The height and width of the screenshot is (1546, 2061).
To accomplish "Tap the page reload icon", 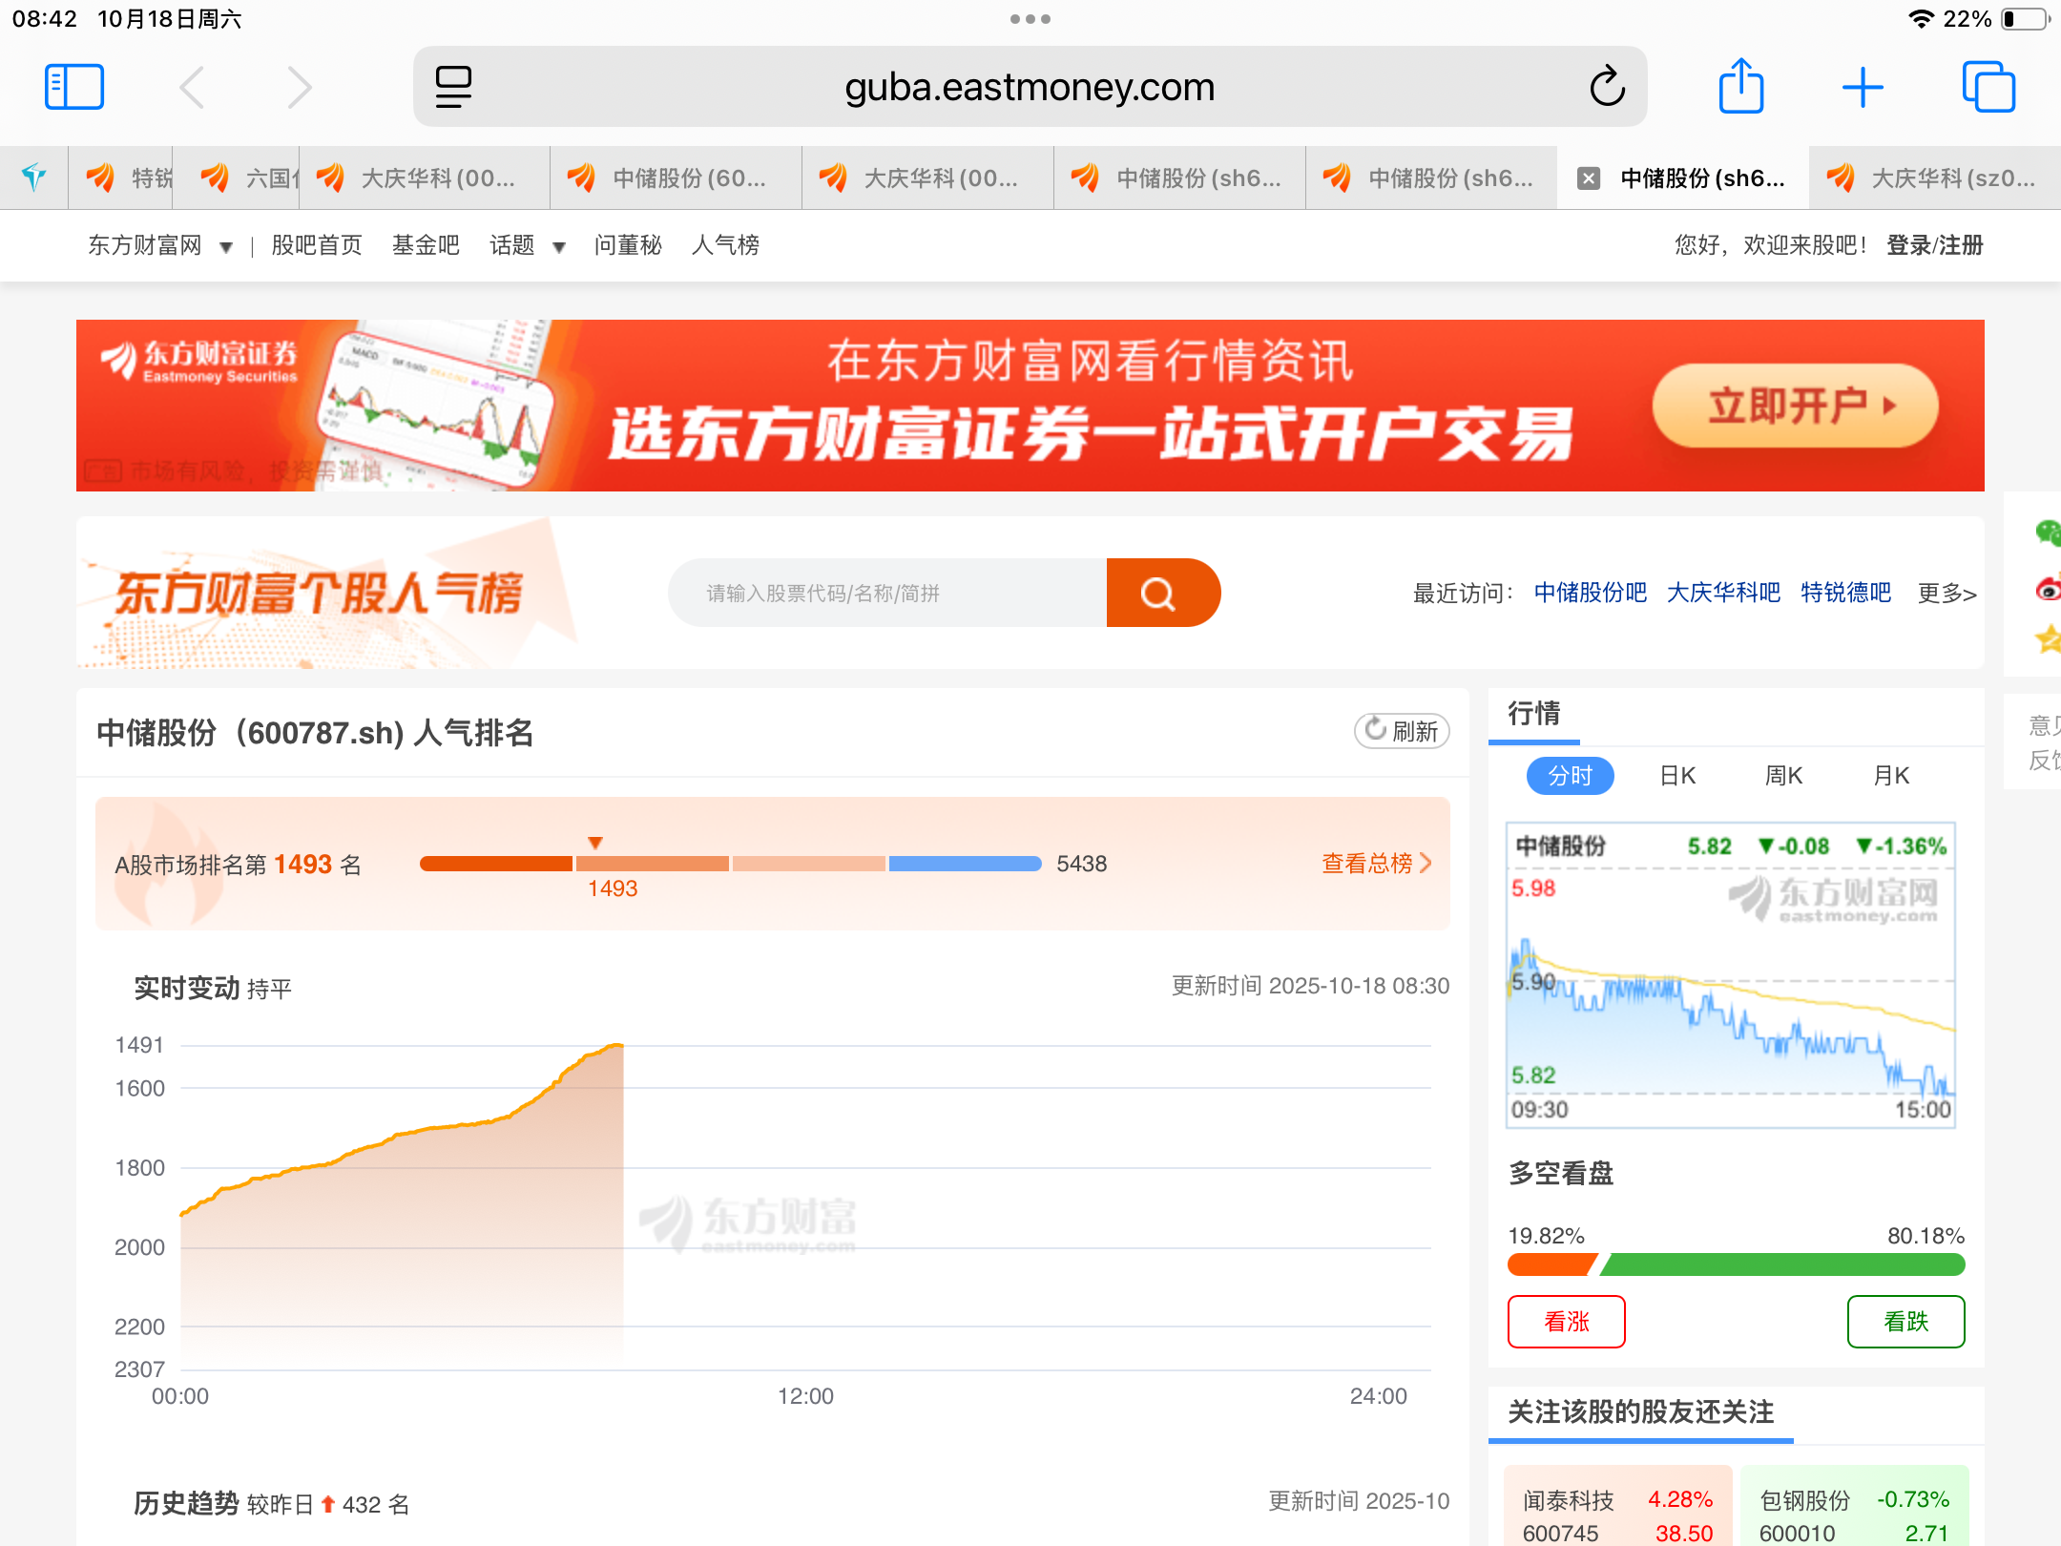I will point(1607,87).
